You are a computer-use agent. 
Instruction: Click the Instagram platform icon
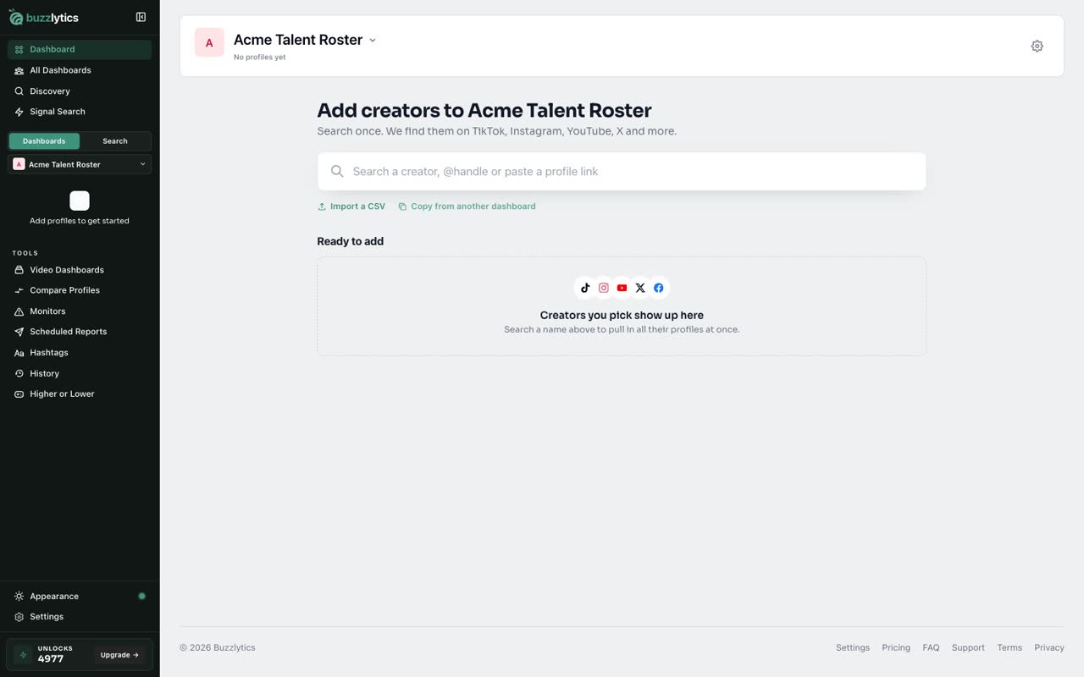coord(604,288)
